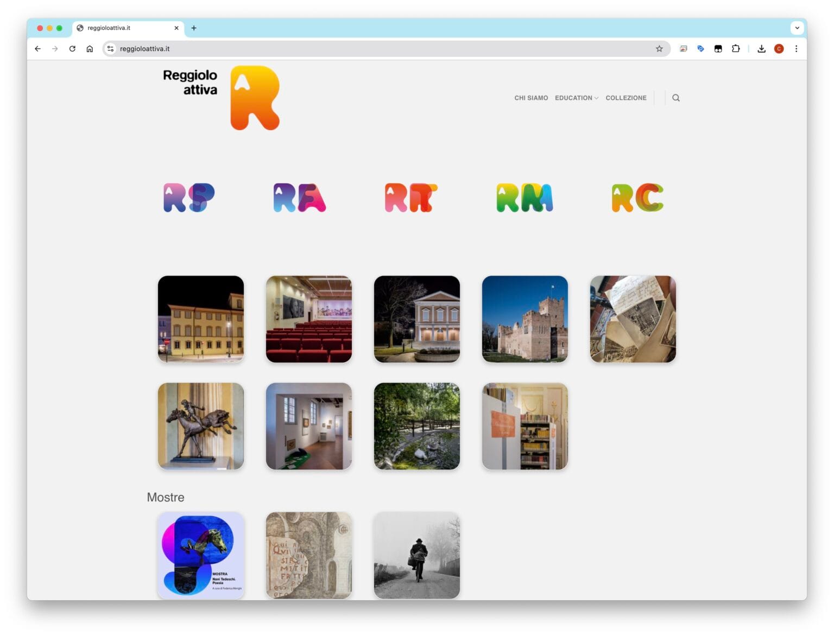Open the tab list chevron dropdown
Screen dimensions: 834x636
pyautogui.click(x=797, y=28)
